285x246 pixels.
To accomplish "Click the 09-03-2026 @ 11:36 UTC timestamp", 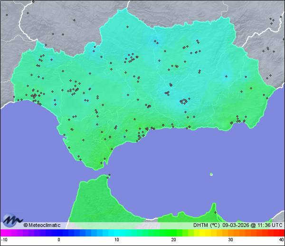I will [252, 226].
